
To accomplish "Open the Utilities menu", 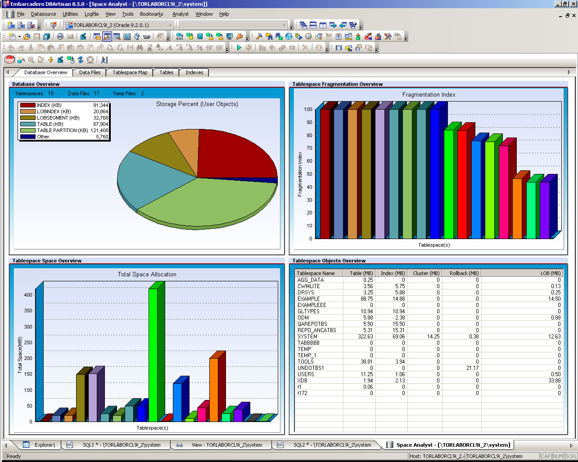I will (x=70, y=14).
